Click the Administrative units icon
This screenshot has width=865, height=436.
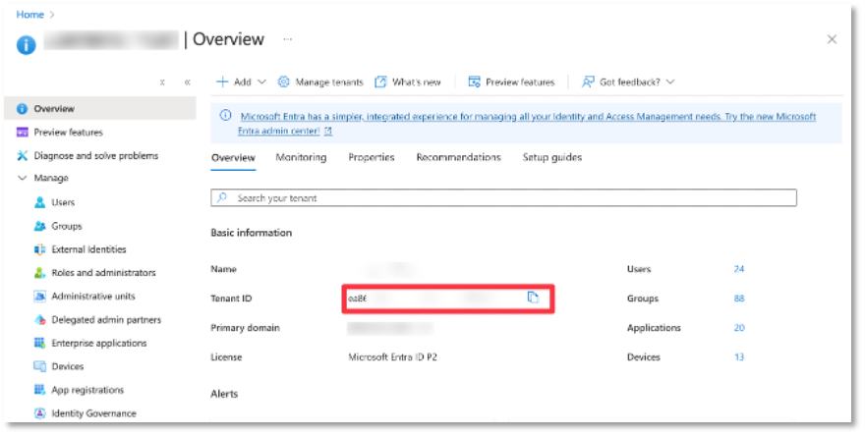point(39,297)
